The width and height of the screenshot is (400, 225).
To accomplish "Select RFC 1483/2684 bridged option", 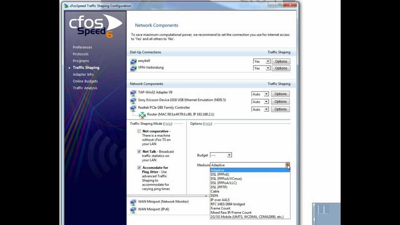I will tap(250, 204).
